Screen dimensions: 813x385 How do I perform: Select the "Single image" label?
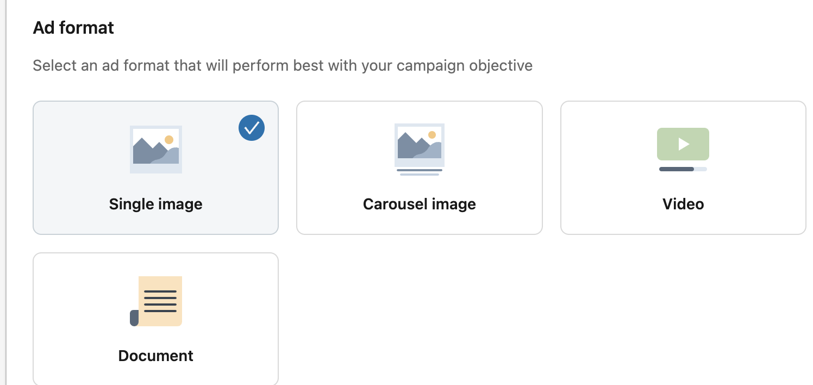coord(155,204)
